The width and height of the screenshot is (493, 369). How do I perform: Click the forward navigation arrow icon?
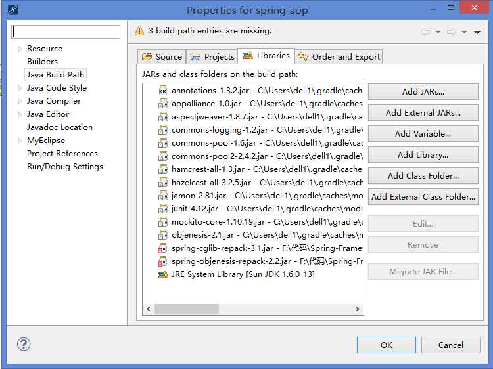(452, 32)
